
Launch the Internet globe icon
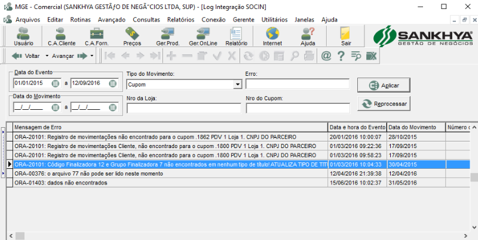click(x=272, y=36)
